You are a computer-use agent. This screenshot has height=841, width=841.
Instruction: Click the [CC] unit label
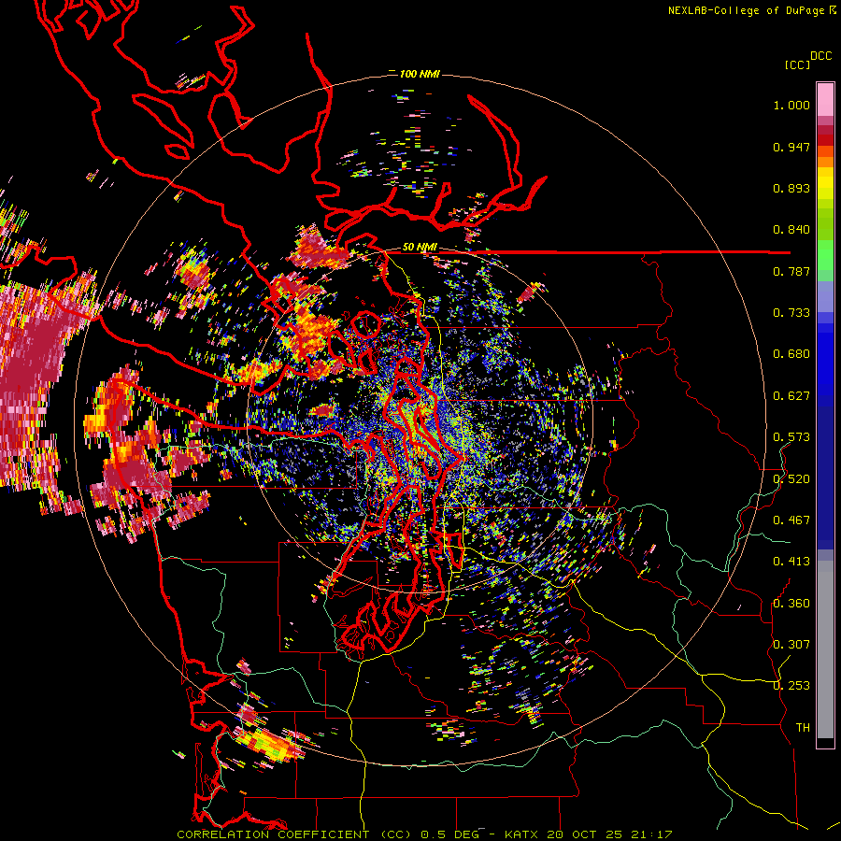[x=797, y=64]
